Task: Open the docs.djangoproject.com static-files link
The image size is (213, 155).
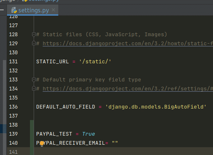Action: coord(128,44)
